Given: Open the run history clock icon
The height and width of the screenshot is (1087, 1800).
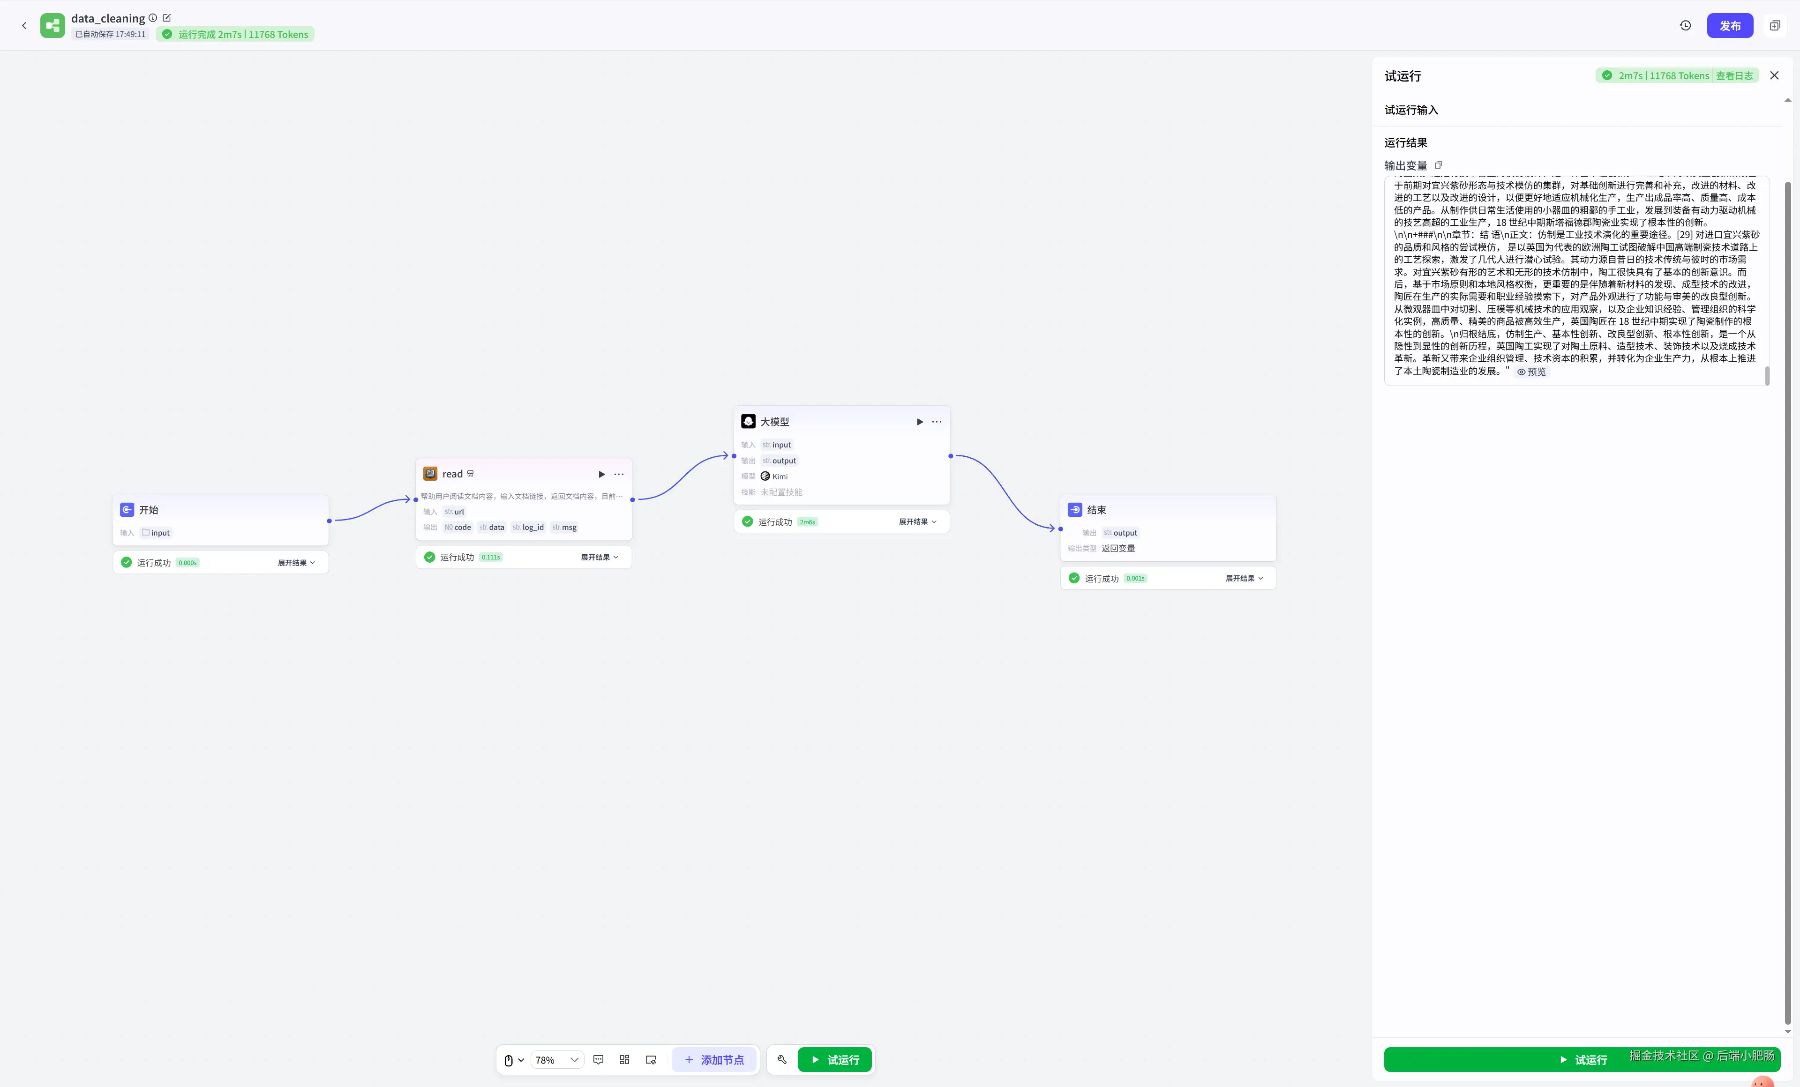Looking at the screenshot, I should pos(1685,26).
